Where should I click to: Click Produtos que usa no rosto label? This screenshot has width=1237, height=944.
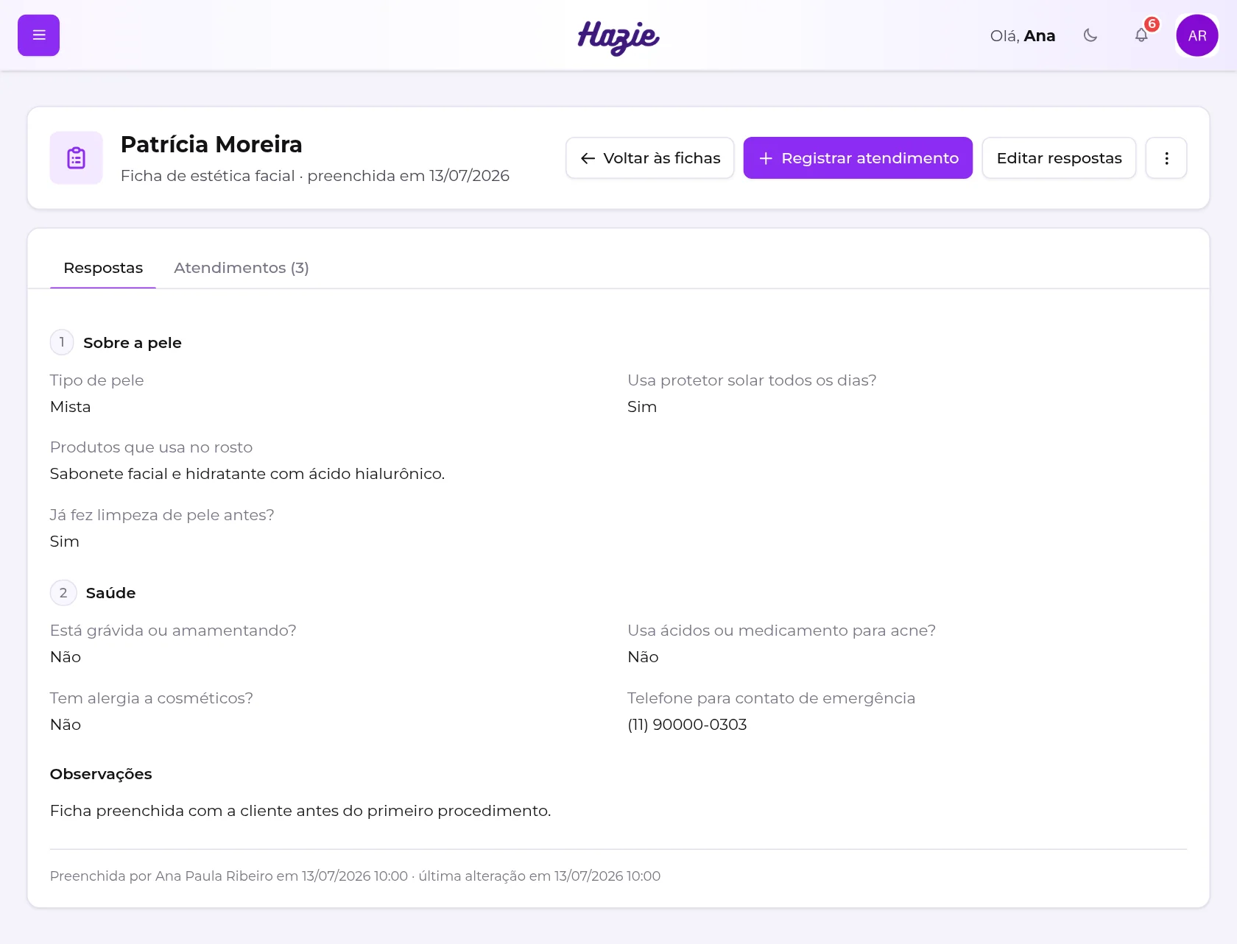[152, 447]
